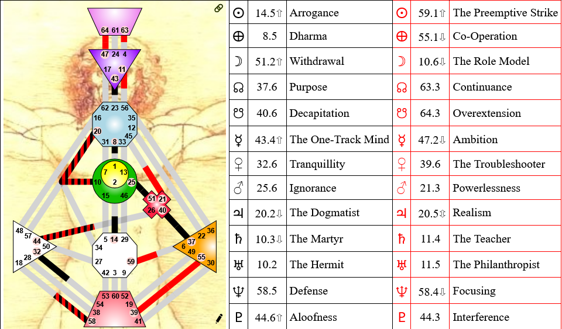The image size is (562, 329).
Task: Click the 14.5 Arrogance value cell
Action: tap(268, 13)
